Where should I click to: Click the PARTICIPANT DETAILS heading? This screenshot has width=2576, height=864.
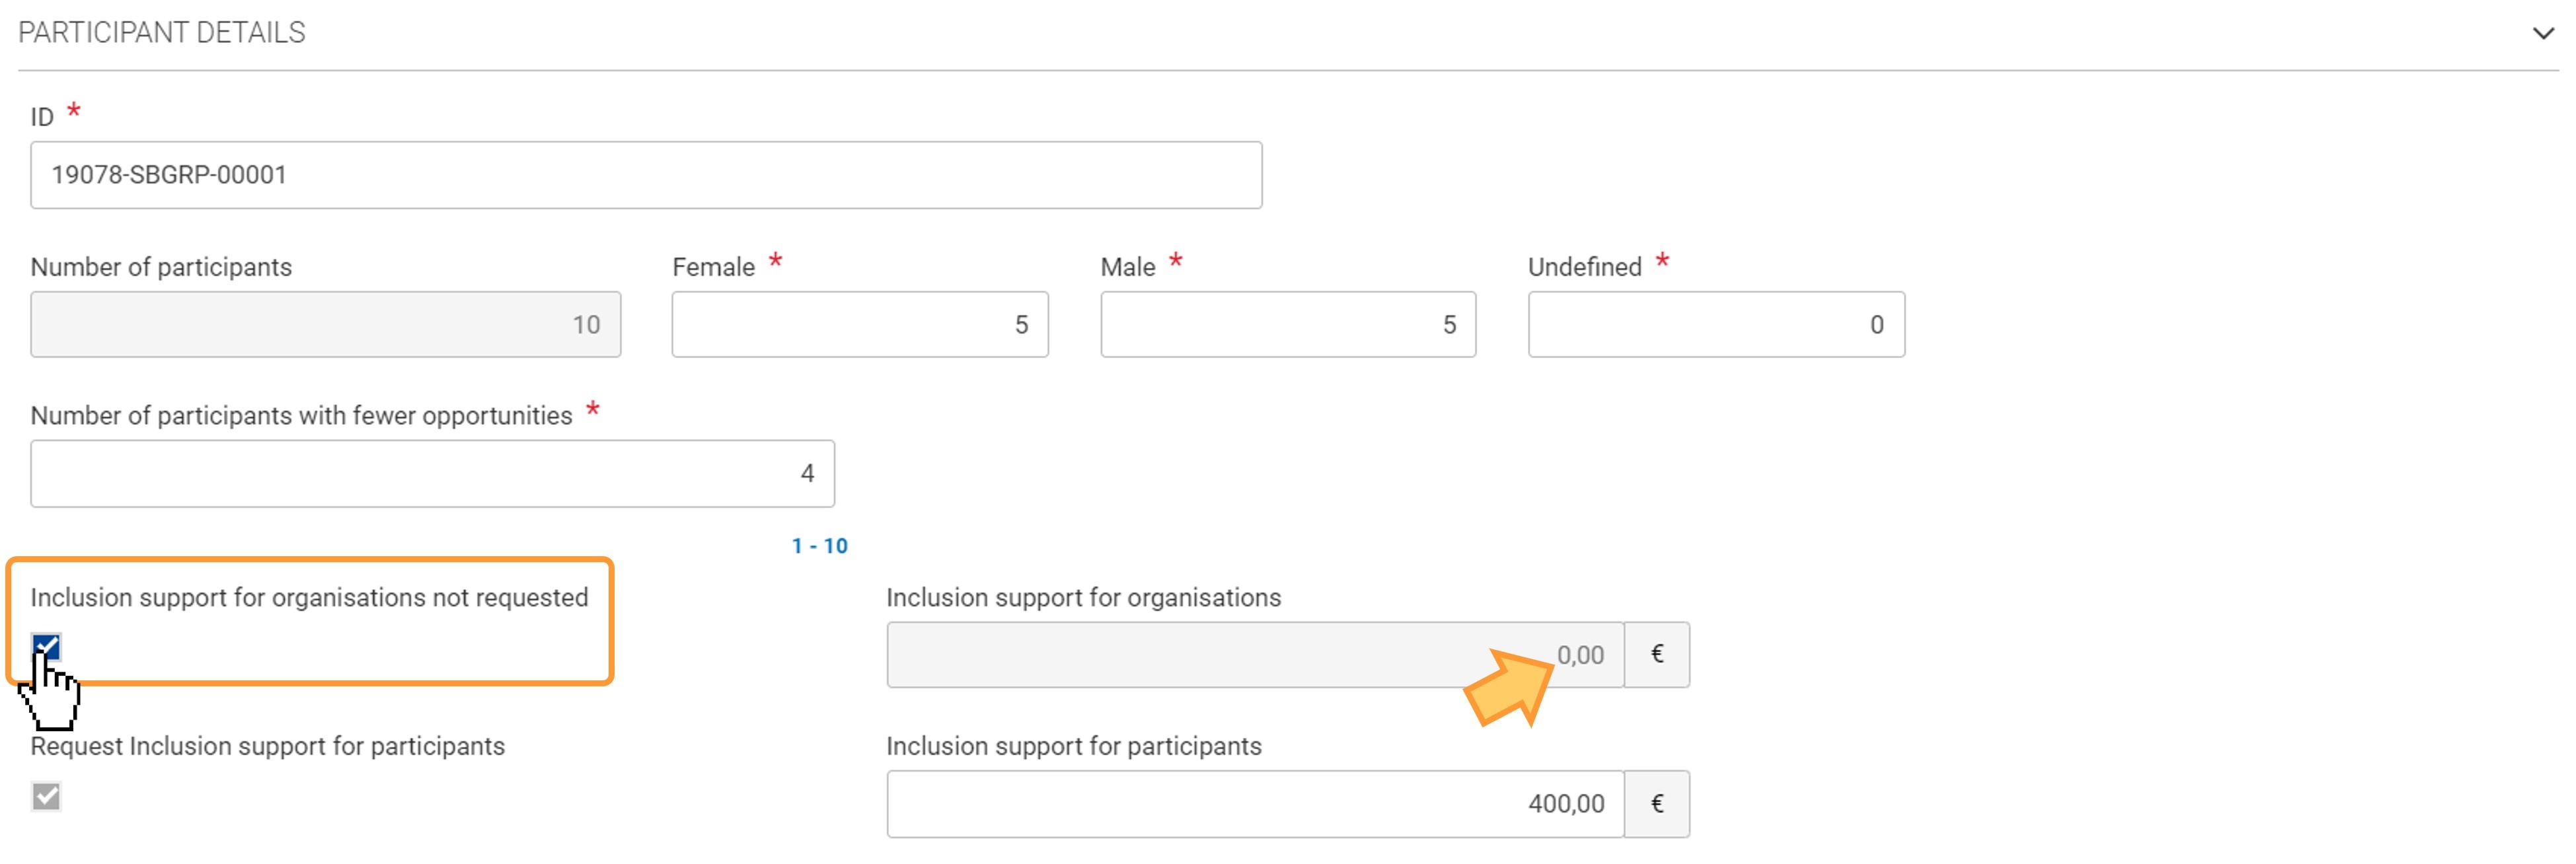point(162,33)
